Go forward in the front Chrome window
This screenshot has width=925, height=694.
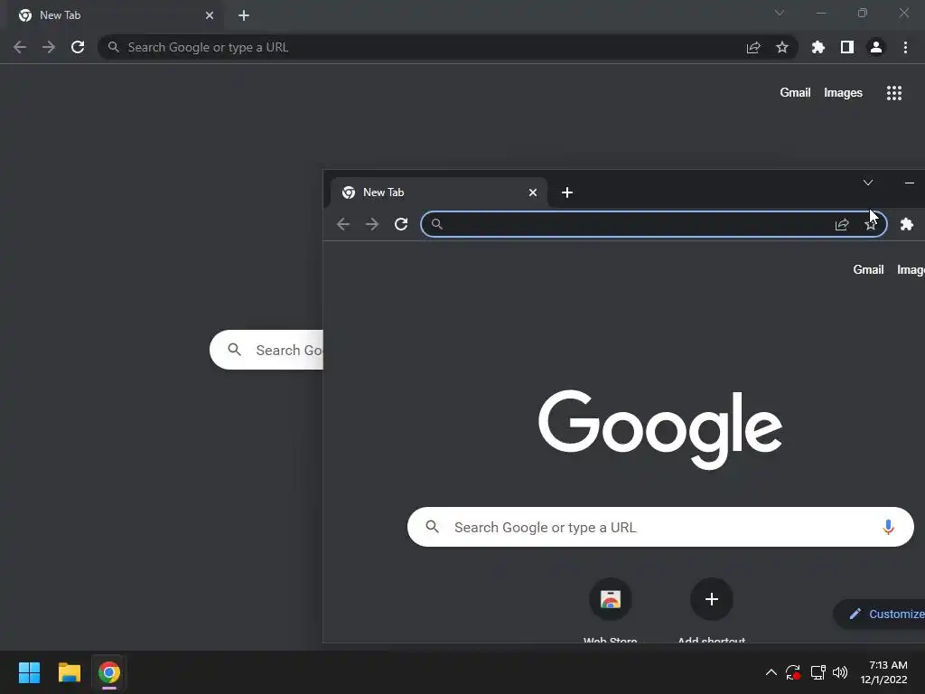(372, 224)
